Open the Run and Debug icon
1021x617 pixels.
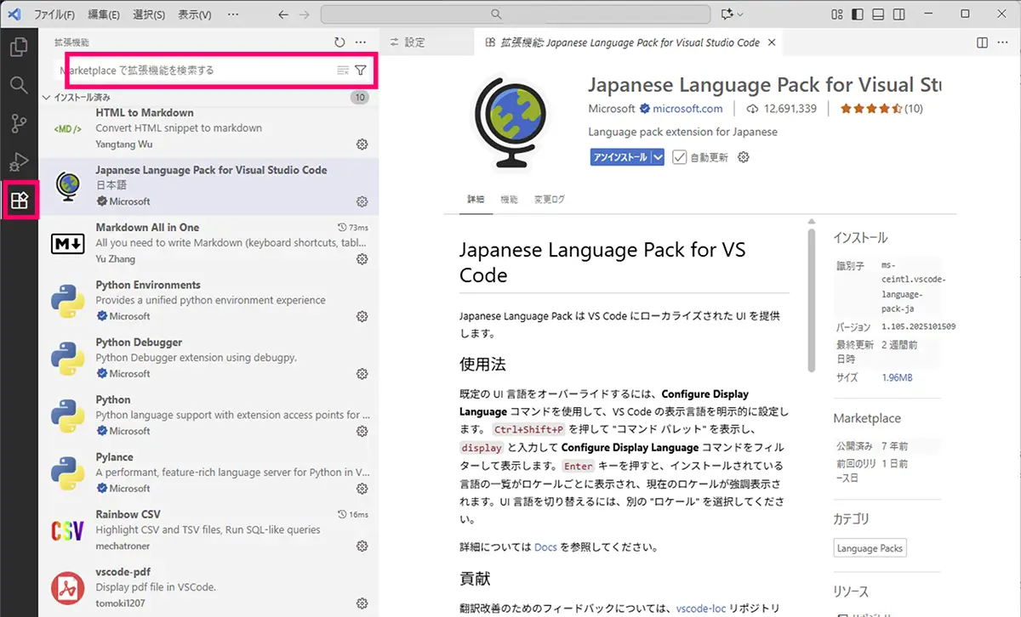coord(20,161)
